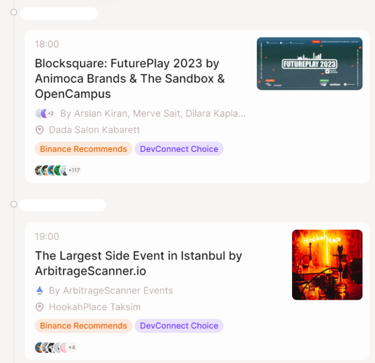Click the timeline dot above the 19:00 event
This screenshot has height=363, width=375.
tap(14, 204)
